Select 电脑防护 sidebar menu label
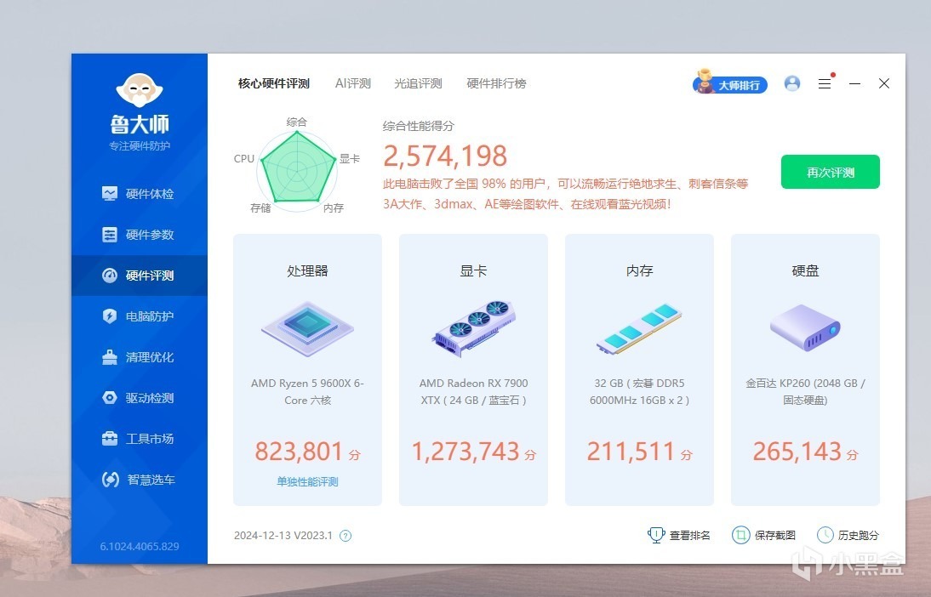Screen dimensions: 931x597 coord(150,316)
